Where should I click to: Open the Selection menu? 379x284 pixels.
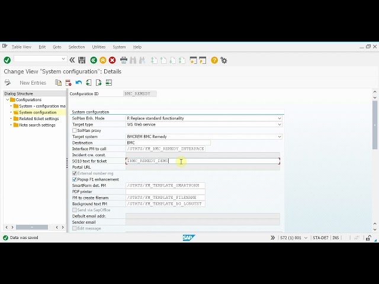click(x=76, y=47)
